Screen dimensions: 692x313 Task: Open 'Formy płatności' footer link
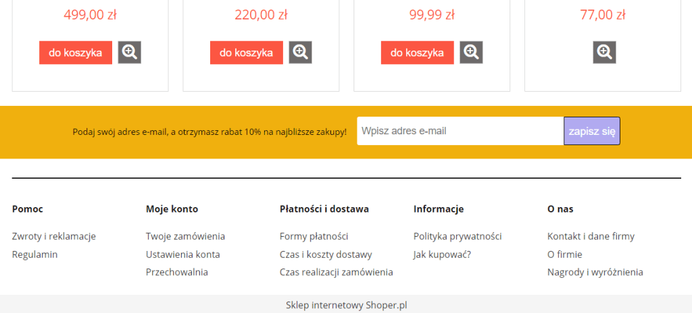click(314, 236)
